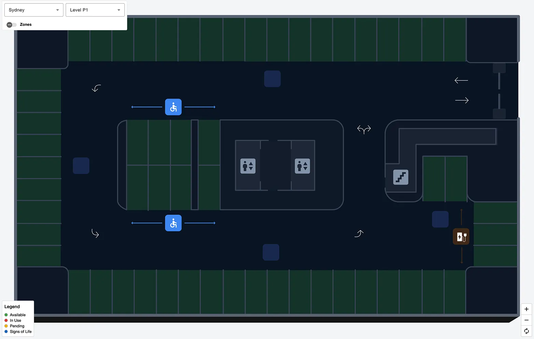Click the Legend heading
The height and width of the screenshot is (339, 534).
coord(12,307)
